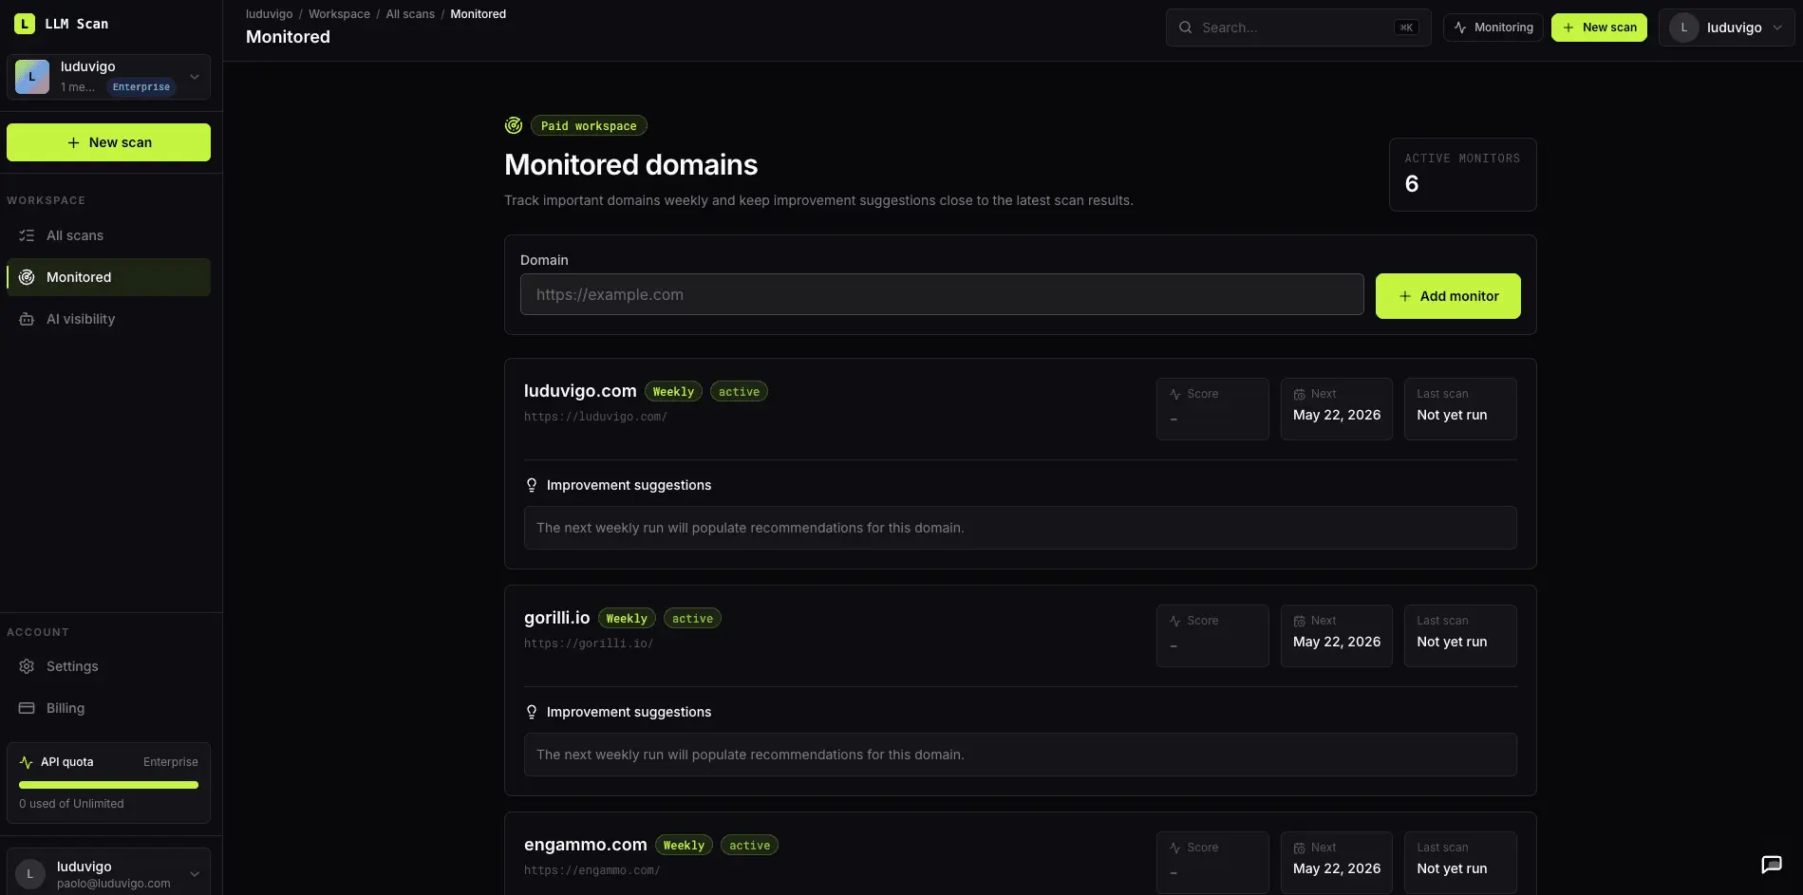The width and height of the screenshot is (1803, 895).
Task: Open the luduvigo account dropdown in header
Action: (x=1726, y=28)
